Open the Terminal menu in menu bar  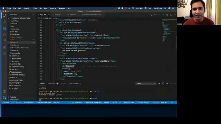[53, 8]
